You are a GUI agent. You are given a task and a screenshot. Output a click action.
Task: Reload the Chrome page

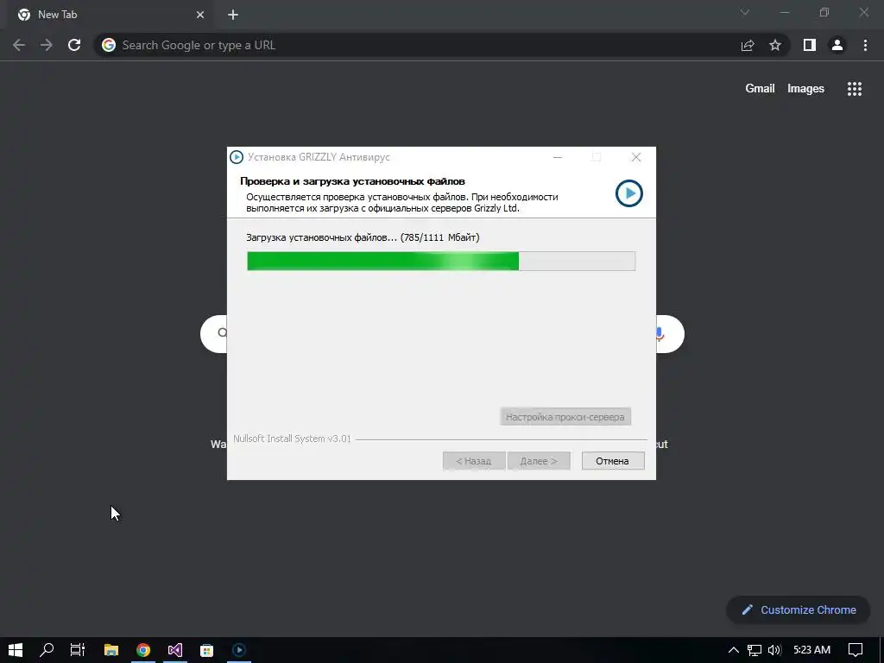(74, 45)
